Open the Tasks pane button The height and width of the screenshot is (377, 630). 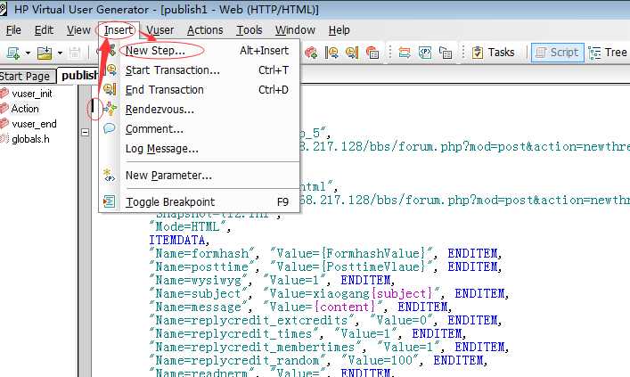point(494,53)
